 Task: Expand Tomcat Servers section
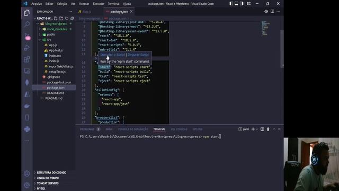[x=48, y=183]
